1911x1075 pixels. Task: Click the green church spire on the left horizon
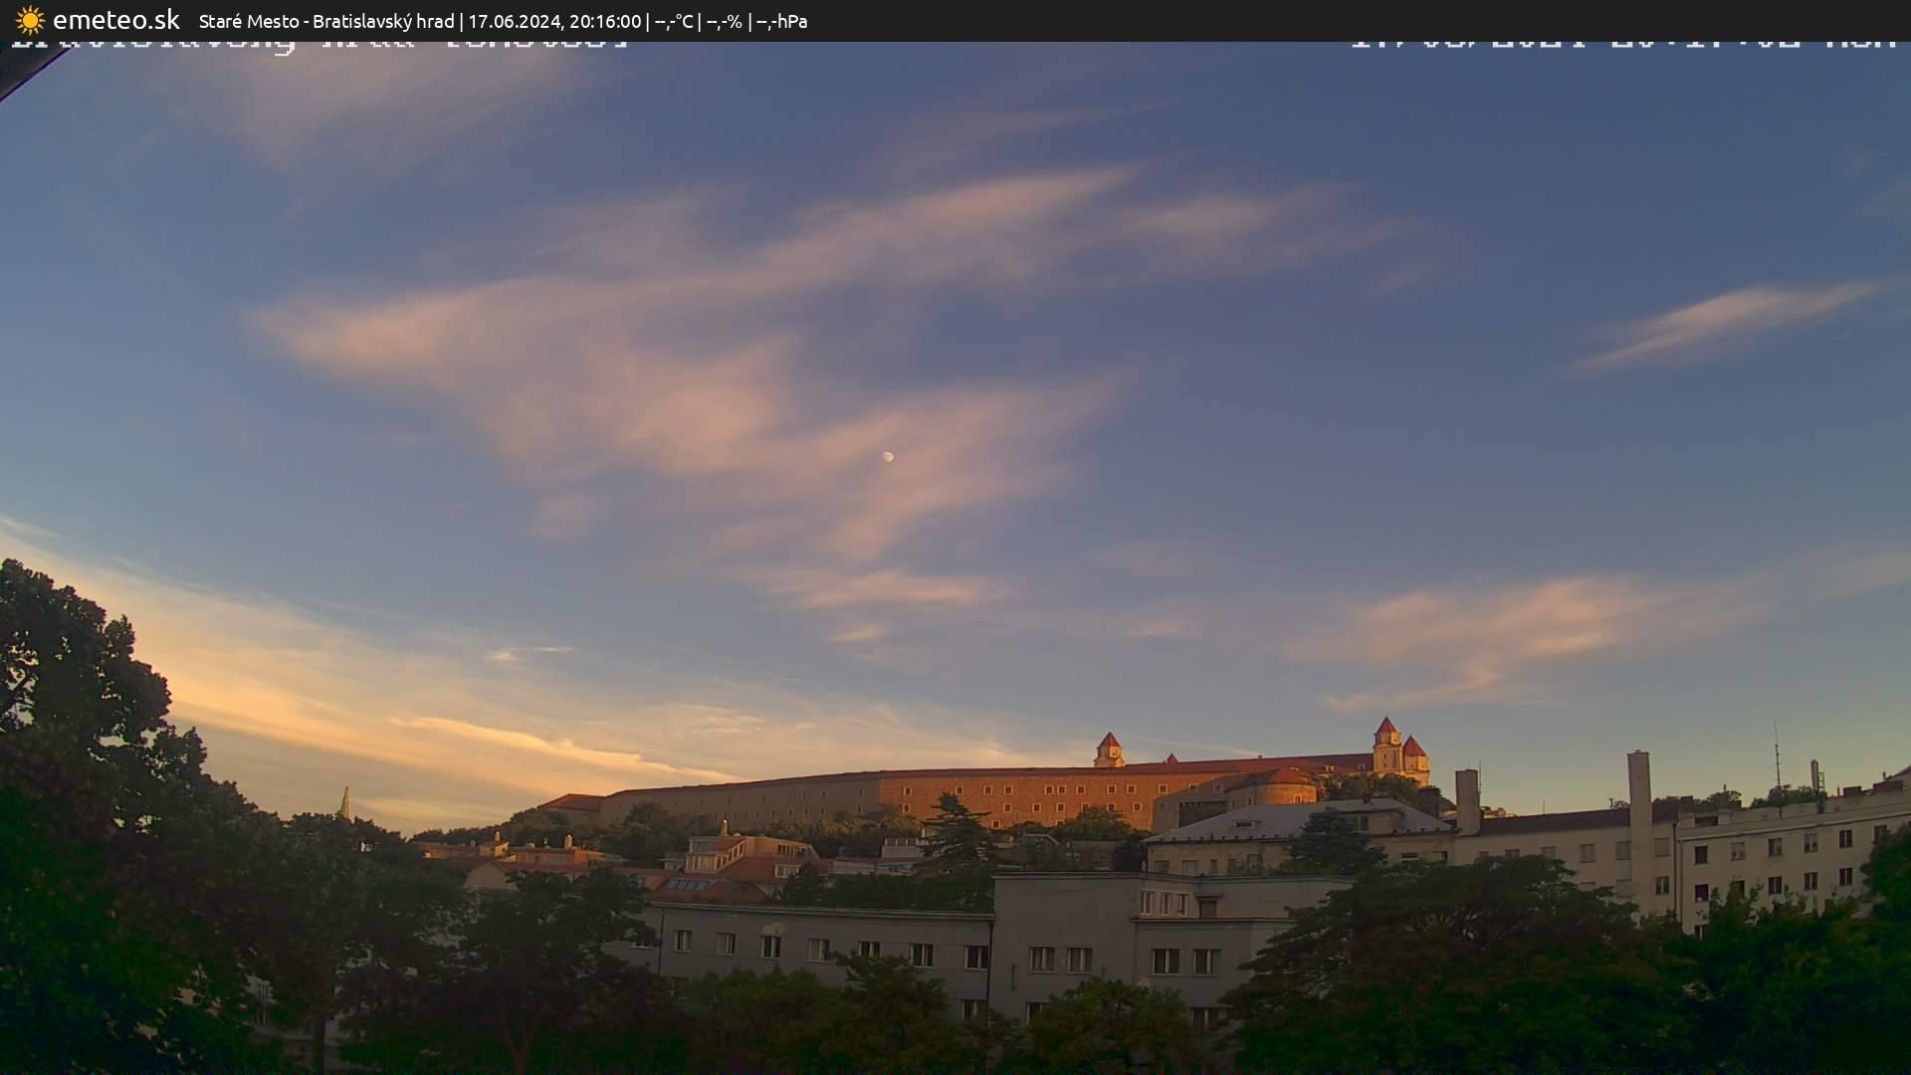[x=345, y=802]
